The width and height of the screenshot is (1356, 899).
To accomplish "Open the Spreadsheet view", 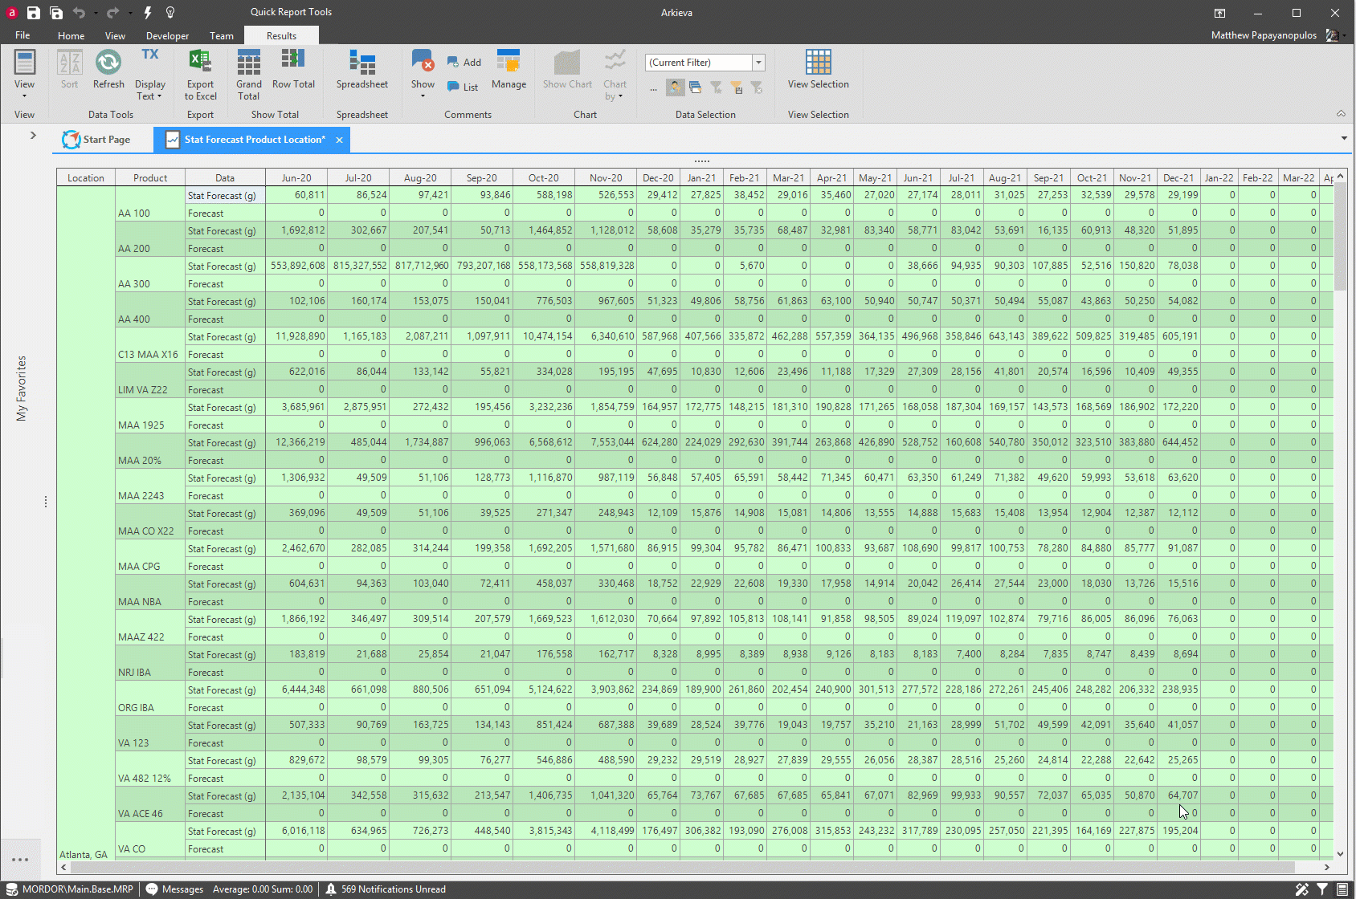I will (x=362, y=69).
